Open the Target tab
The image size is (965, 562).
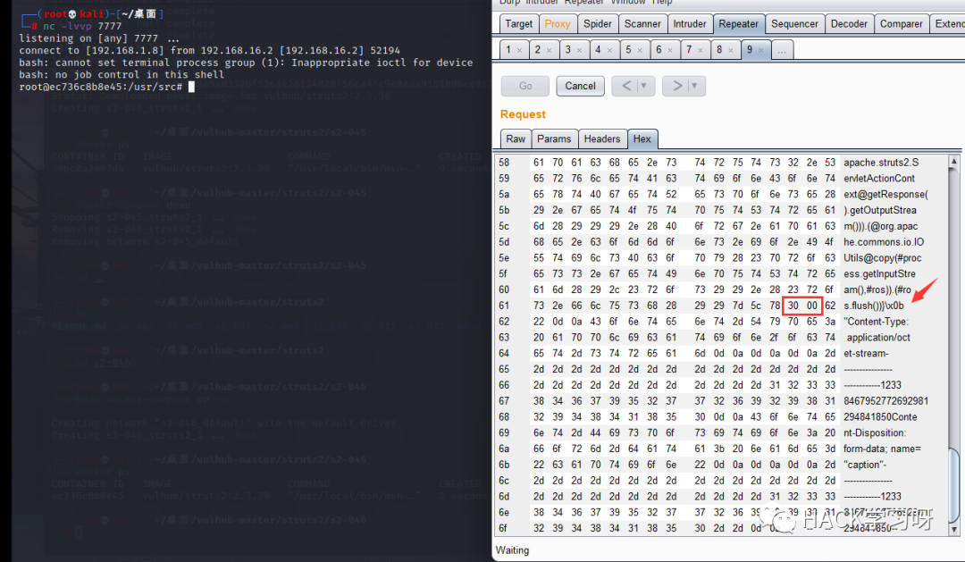click(518, 24)
